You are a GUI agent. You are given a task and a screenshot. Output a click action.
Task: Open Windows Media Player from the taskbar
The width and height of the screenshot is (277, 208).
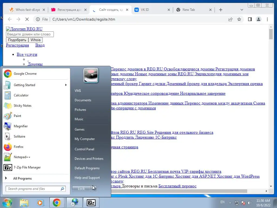tap(40, 203)
